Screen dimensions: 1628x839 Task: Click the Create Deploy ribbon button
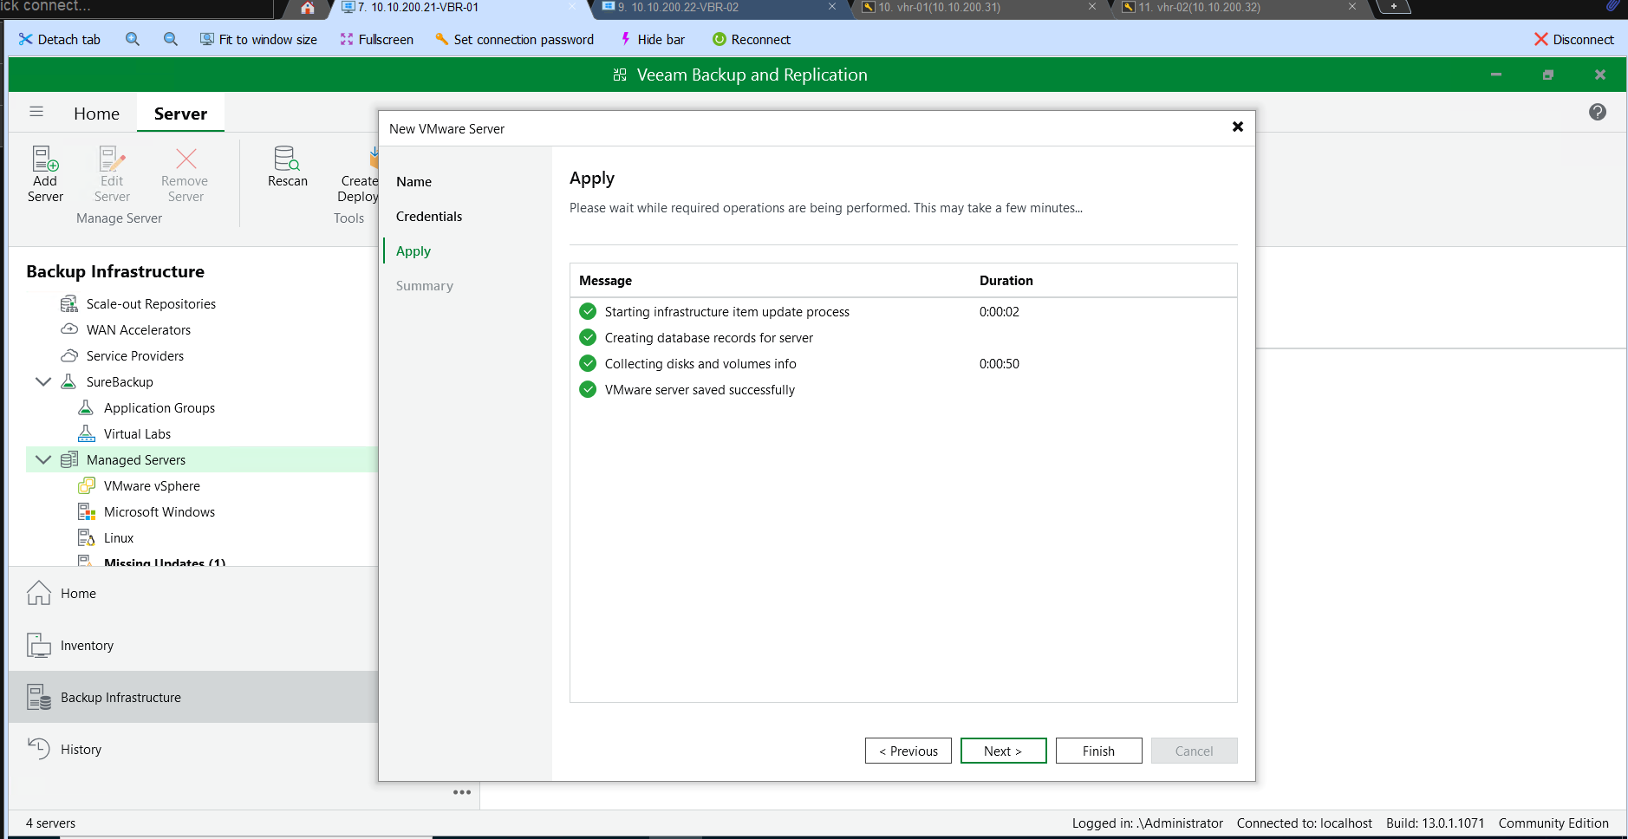point(359,173)
